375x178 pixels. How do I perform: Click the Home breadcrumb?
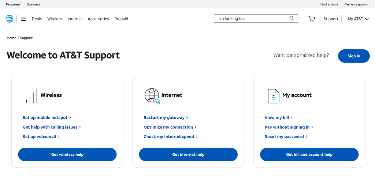[11, 38]
